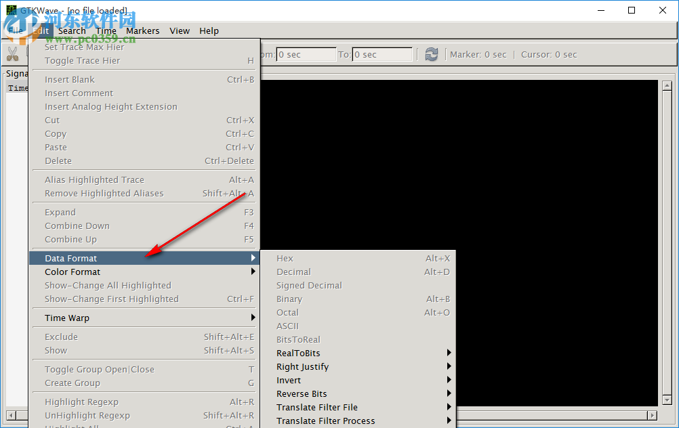The image size is (679, 428).
Task: Select Create Group menu entry
Action: [x=144, y=383]
